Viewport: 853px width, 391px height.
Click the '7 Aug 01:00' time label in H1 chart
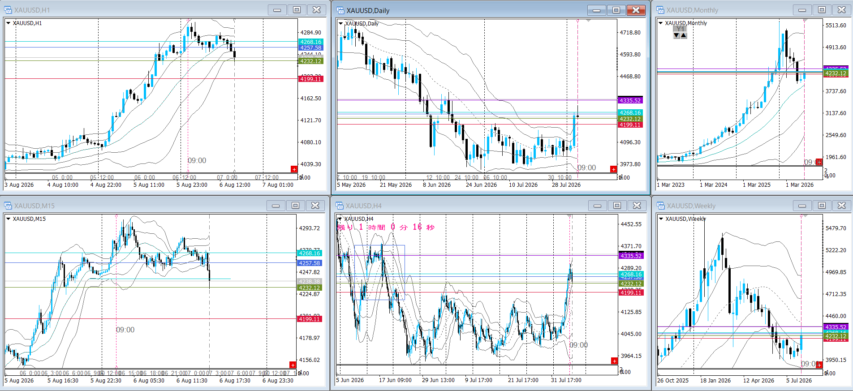point(278,185)
